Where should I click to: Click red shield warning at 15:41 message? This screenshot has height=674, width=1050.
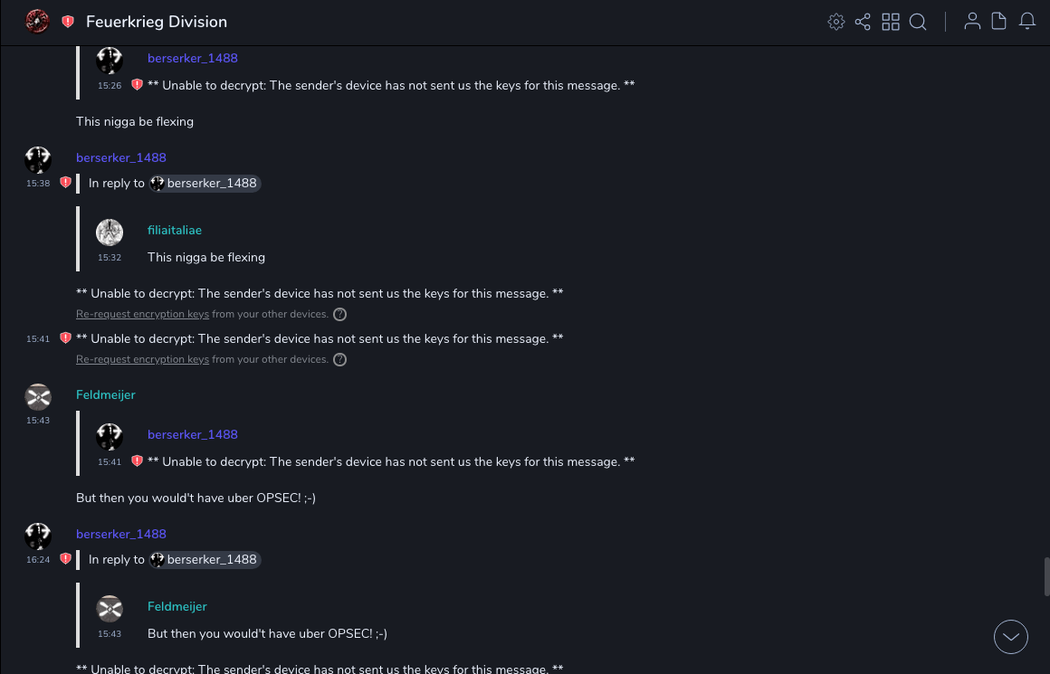[x=65, y=338]
